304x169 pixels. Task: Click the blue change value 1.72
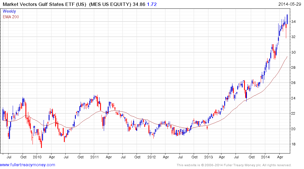152,4
